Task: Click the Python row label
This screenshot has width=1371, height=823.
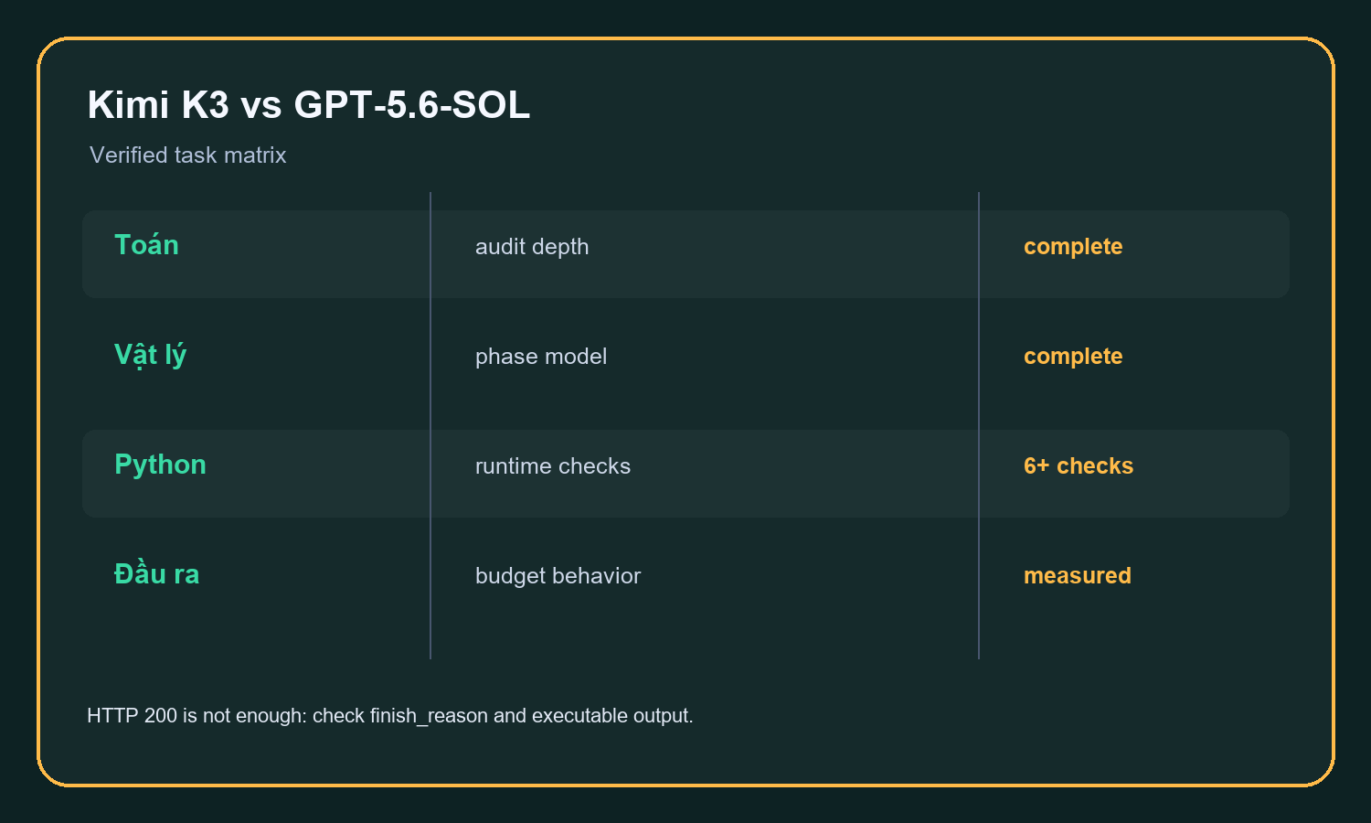Action: [x=160, y=465]
